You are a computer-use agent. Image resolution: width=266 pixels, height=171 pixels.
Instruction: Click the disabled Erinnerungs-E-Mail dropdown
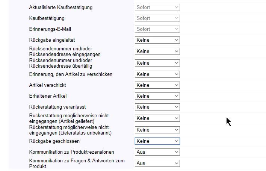point(157,29)
